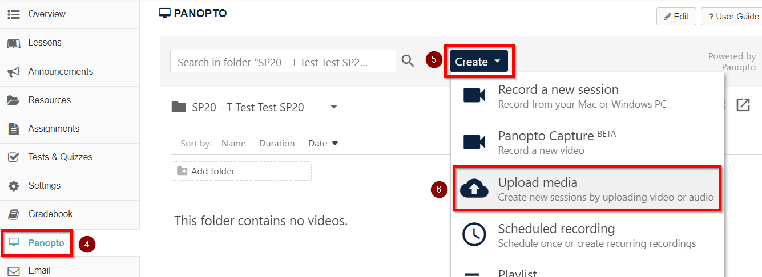Click the camera icon for Panopto Capture
This screenshot has width=762, height=277.
click(474, 142)
